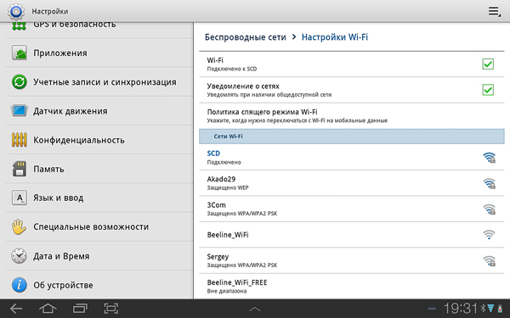The height and width of the screenshot is (318, 510).
Task: Go back to Беспроводные сети breadcrumb
Action: [x=246, y=37]
